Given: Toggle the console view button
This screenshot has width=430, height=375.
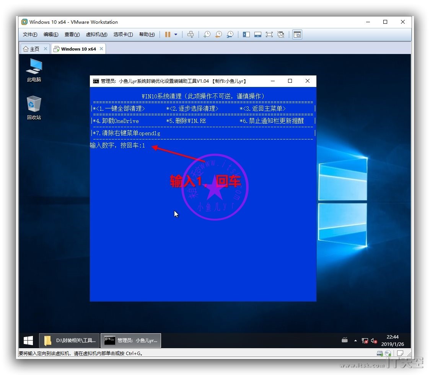Looking at the screenshot, I should click(297, 34).
